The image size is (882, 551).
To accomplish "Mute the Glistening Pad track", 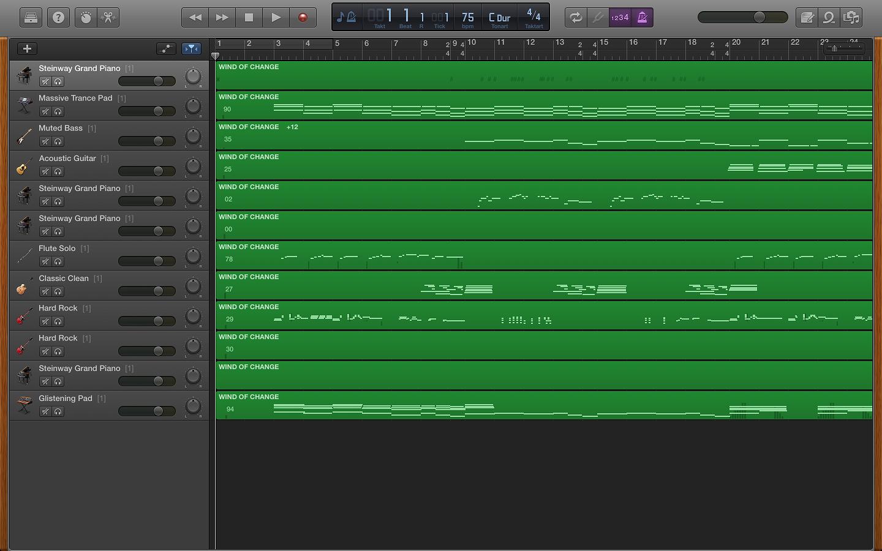I will 45,411.
